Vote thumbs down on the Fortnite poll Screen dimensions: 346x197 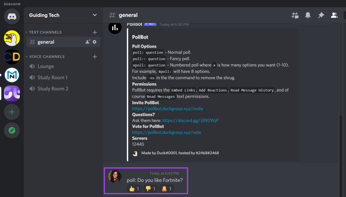tap(150, 189)
